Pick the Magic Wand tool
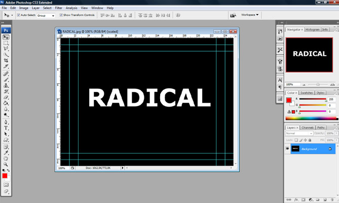 pos(6,55)
